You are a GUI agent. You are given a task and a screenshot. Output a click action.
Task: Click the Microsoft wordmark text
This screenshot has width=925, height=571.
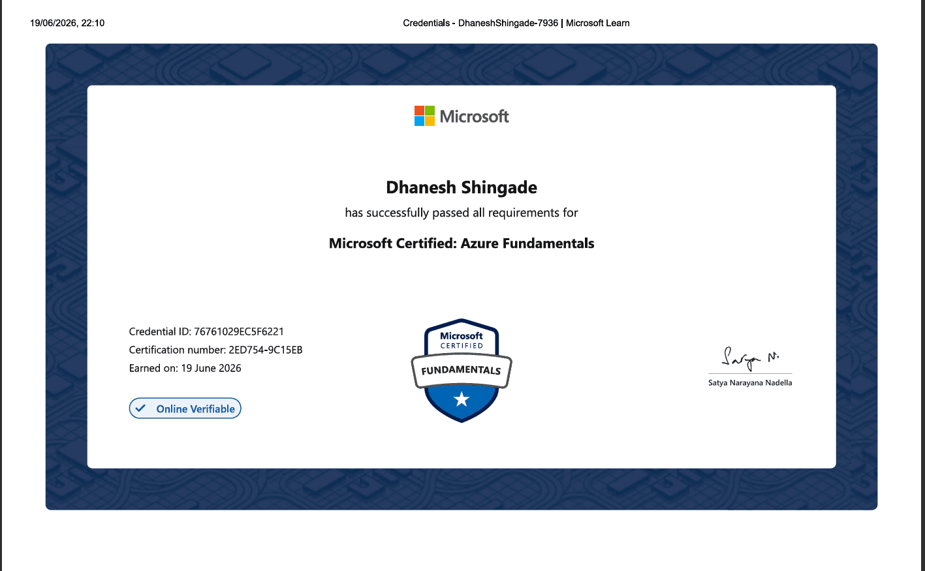click(x=475, y=117)
